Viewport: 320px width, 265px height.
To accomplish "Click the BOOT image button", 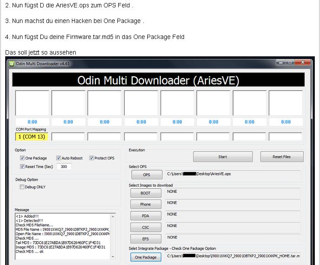I will coord(145,193).
